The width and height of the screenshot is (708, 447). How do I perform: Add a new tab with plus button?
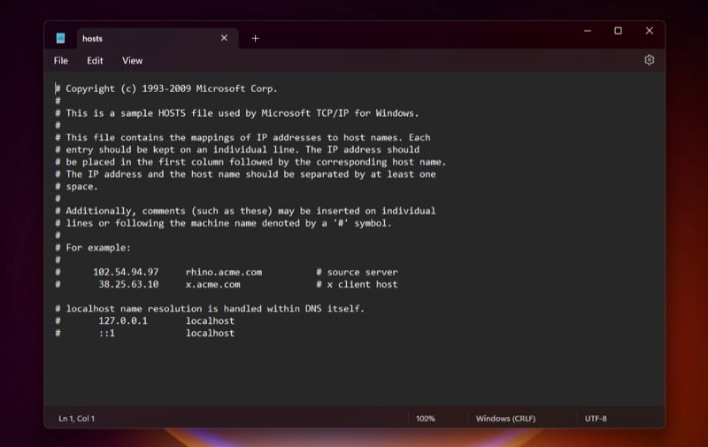(x=255, y=38)
